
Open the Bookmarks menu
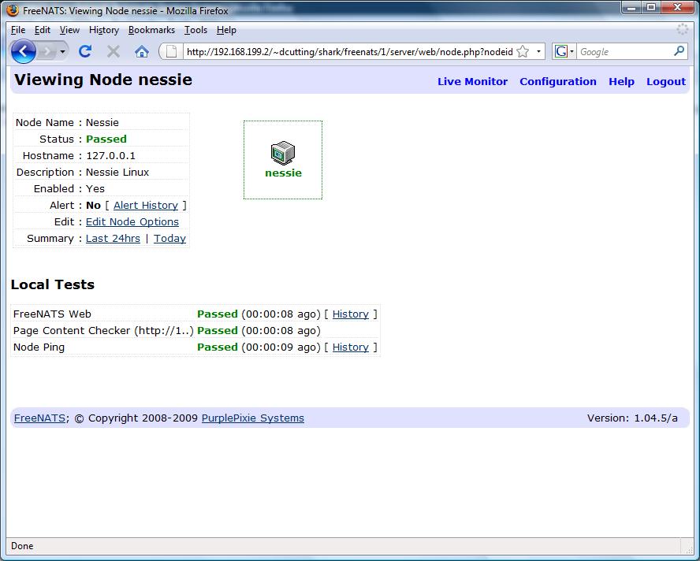tap(151, 30)
